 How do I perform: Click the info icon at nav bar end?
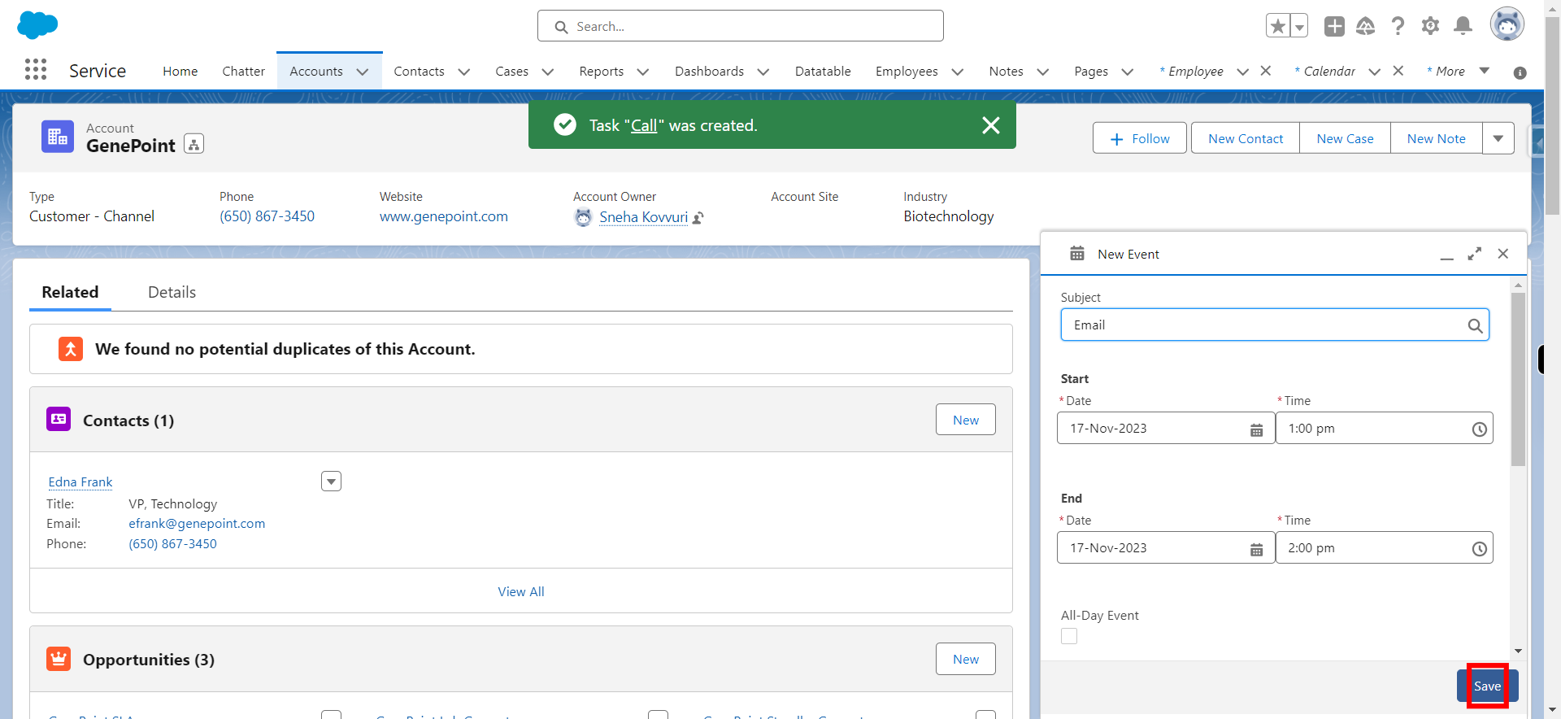click(1520, 72)
